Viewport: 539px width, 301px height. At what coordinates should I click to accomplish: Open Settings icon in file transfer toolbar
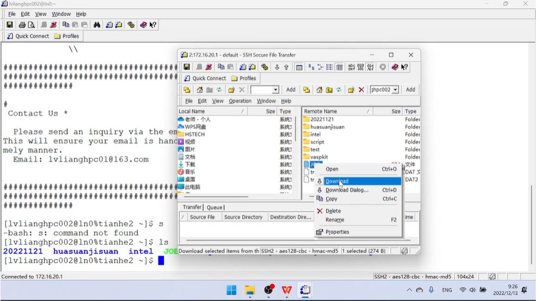(264, 67)
